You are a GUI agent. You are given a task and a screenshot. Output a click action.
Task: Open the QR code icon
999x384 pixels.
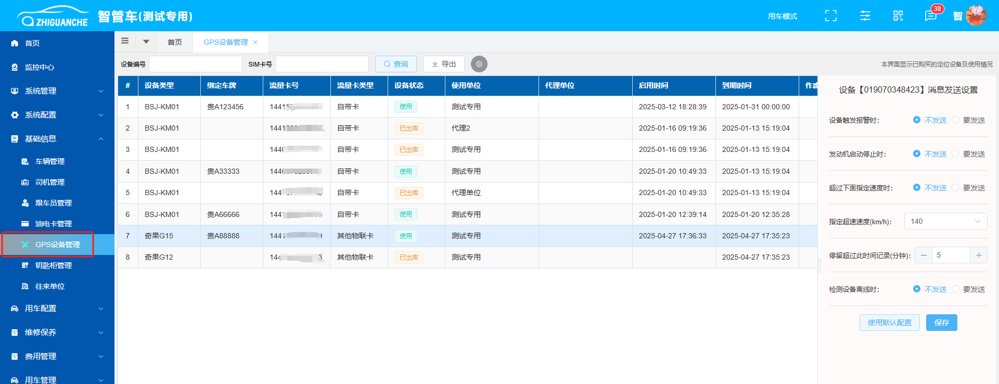click(x=898, y=16)
